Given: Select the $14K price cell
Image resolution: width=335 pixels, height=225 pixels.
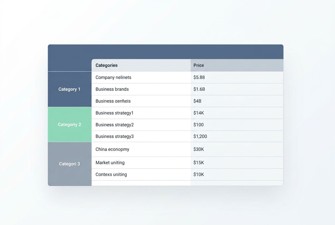Looking at the screenshot, I should click(199, 113).
